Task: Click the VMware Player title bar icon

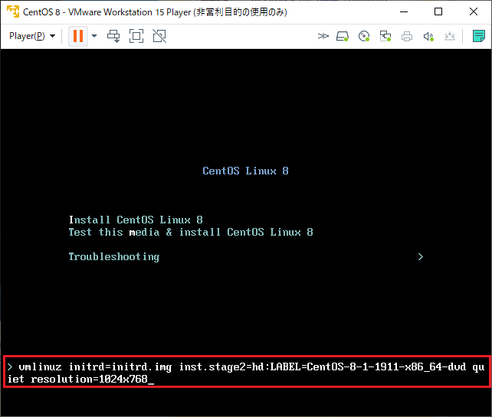Action: pos(13,11)
